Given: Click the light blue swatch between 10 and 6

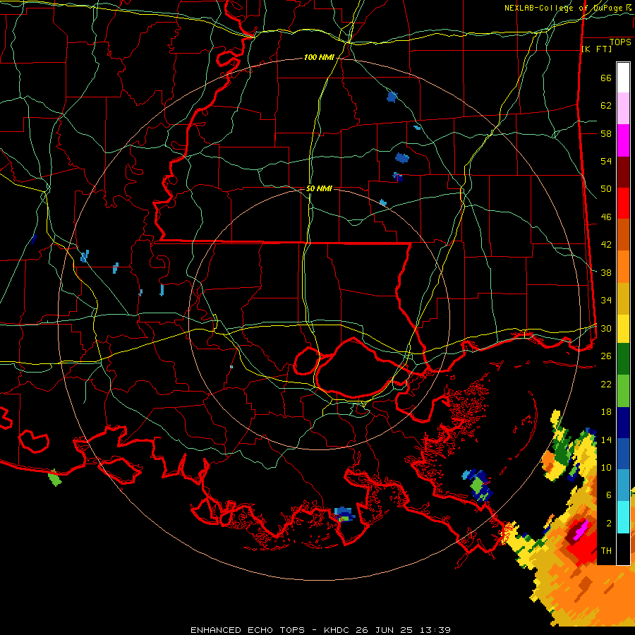Looking at the screenshot, I should [x=623, y=485].
